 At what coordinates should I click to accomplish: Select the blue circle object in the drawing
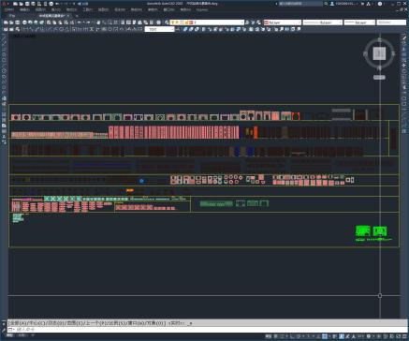141,181
